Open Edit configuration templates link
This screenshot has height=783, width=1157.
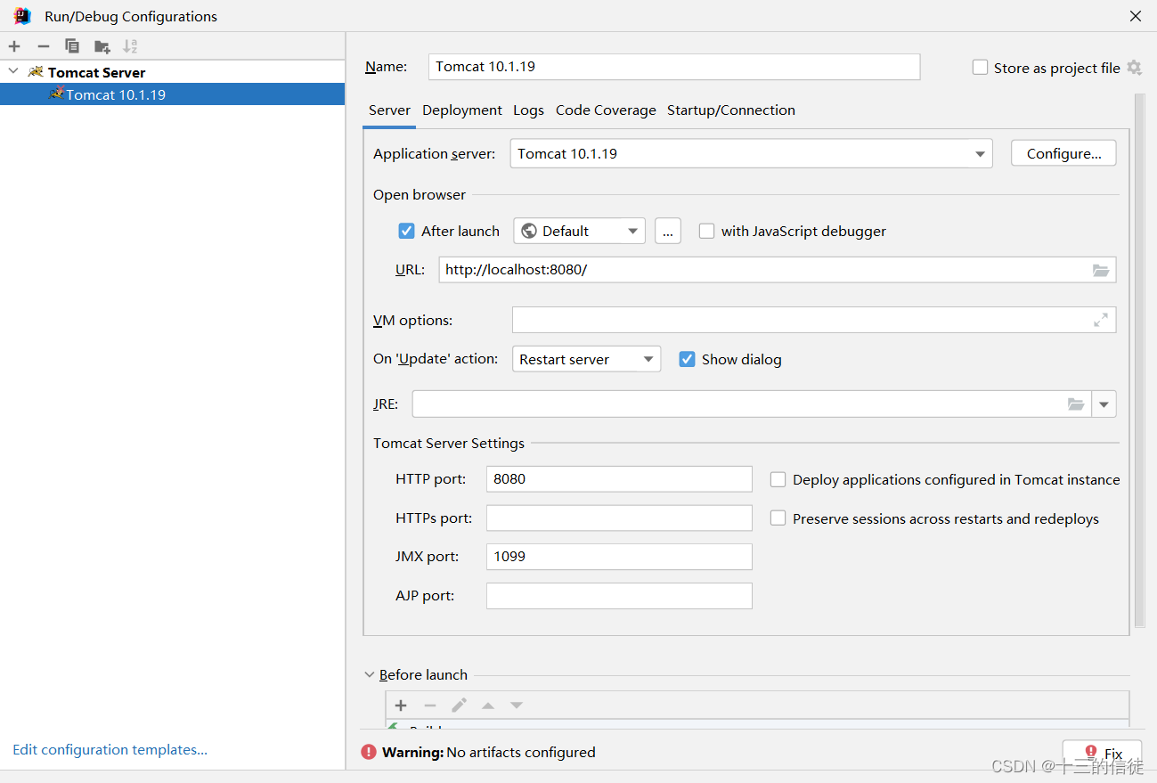coord(110,750)
